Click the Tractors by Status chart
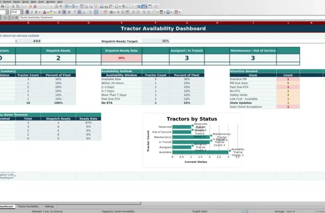Screen dimensions: 325x213 [x=192, y=140]
